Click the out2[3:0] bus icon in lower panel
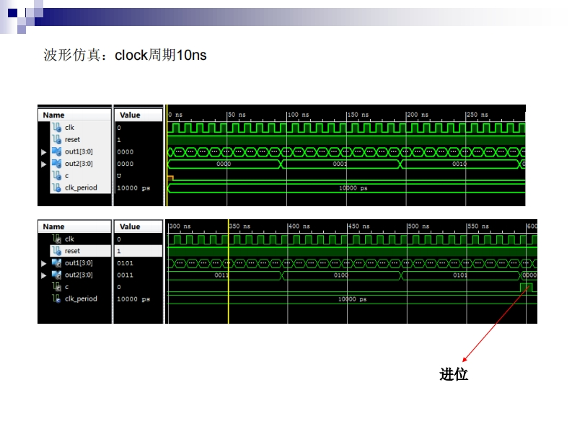This screenshot has height=429, width=572. pyautogui.click(x=56, y=275)
